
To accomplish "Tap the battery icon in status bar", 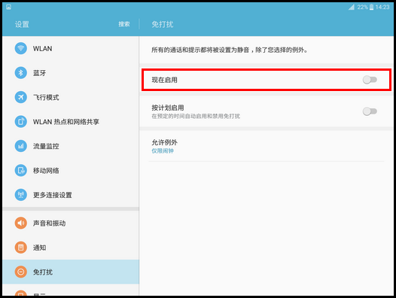I will [x=371, y=7].
